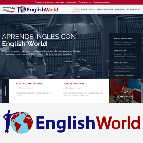Click the envelope icon beside info@englishworld.es
The width and height of the screenshot is (143, 143).
coord(94,2)
